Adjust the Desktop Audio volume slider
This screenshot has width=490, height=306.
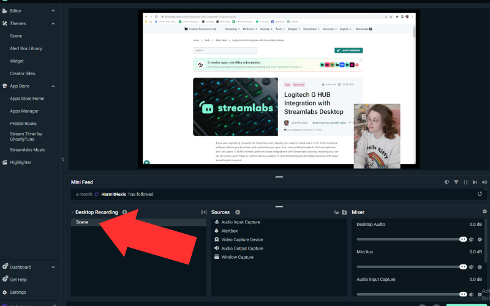pyautogui.click(x=412, y=239)
